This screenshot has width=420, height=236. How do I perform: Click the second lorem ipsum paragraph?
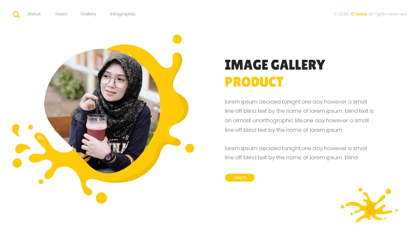pos(296,153)
